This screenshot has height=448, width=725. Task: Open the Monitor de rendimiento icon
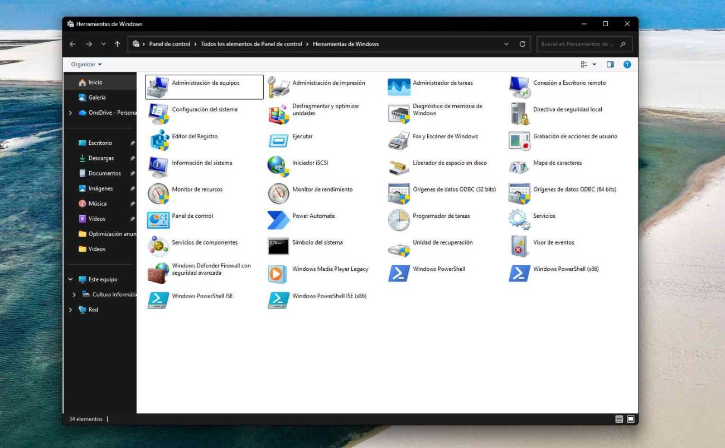pos(279,193)
